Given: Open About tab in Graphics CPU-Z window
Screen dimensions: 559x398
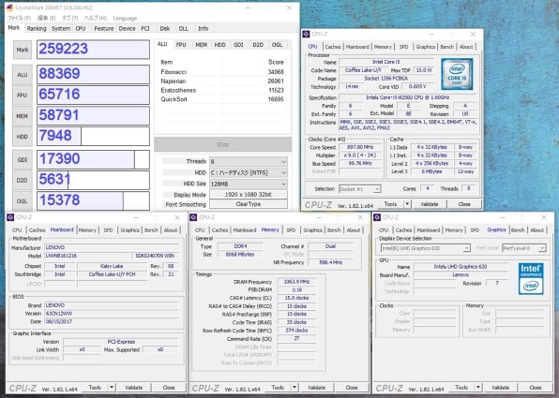Looking at the screenshot, I should (537, 230).
